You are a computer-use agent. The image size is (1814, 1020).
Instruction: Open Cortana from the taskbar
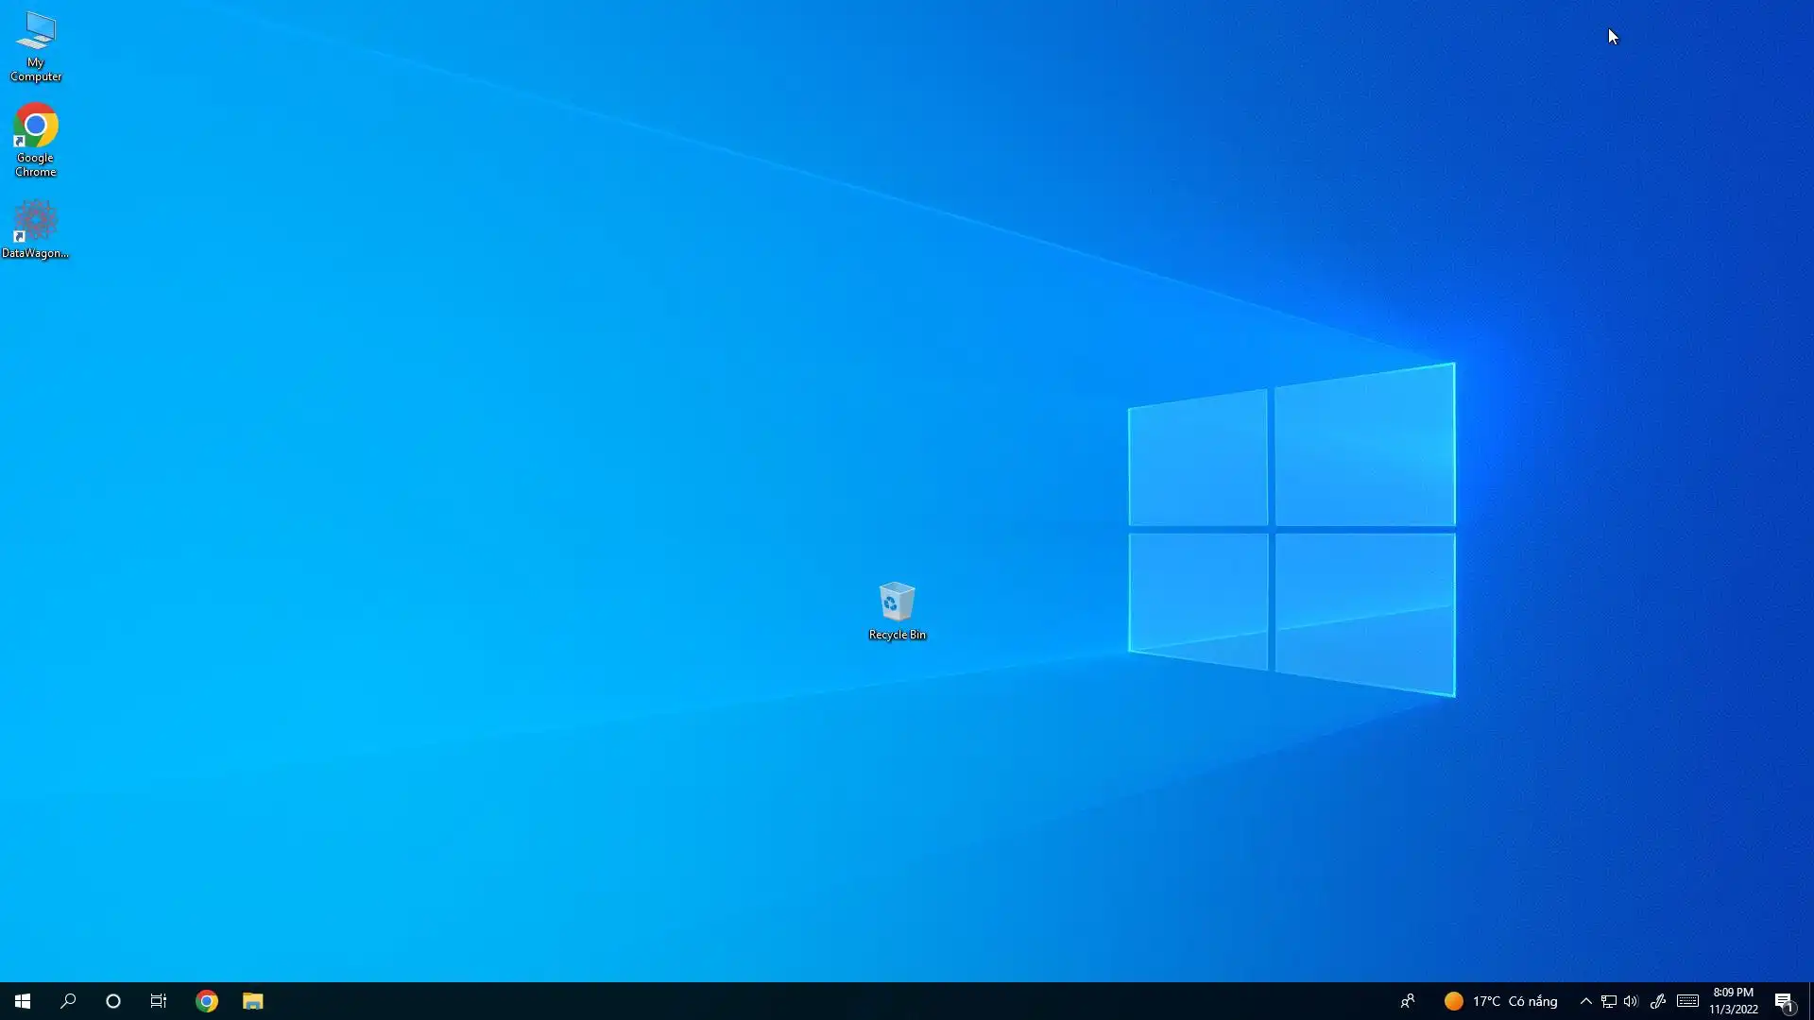(x=113, y=1001)
